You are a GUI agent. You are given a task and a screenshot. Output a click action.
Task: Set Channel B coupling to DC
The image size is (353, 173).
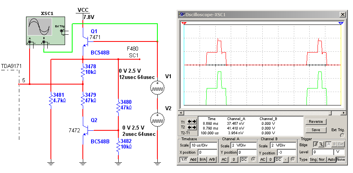coord(278,159)
